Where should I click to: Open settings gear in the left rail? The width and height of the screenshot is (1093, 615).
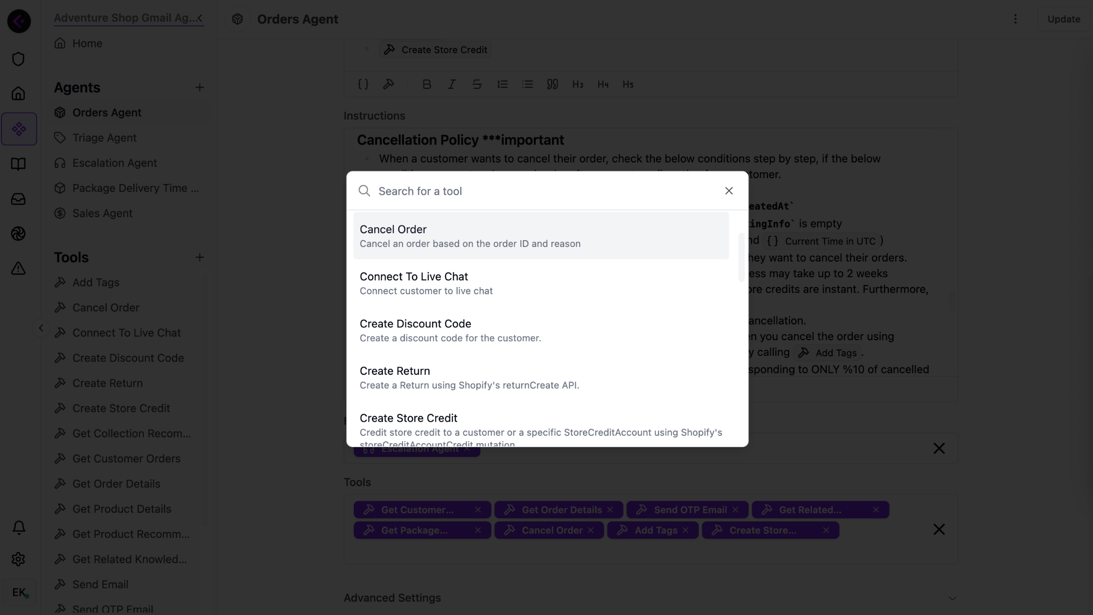[x=19, y=559]
